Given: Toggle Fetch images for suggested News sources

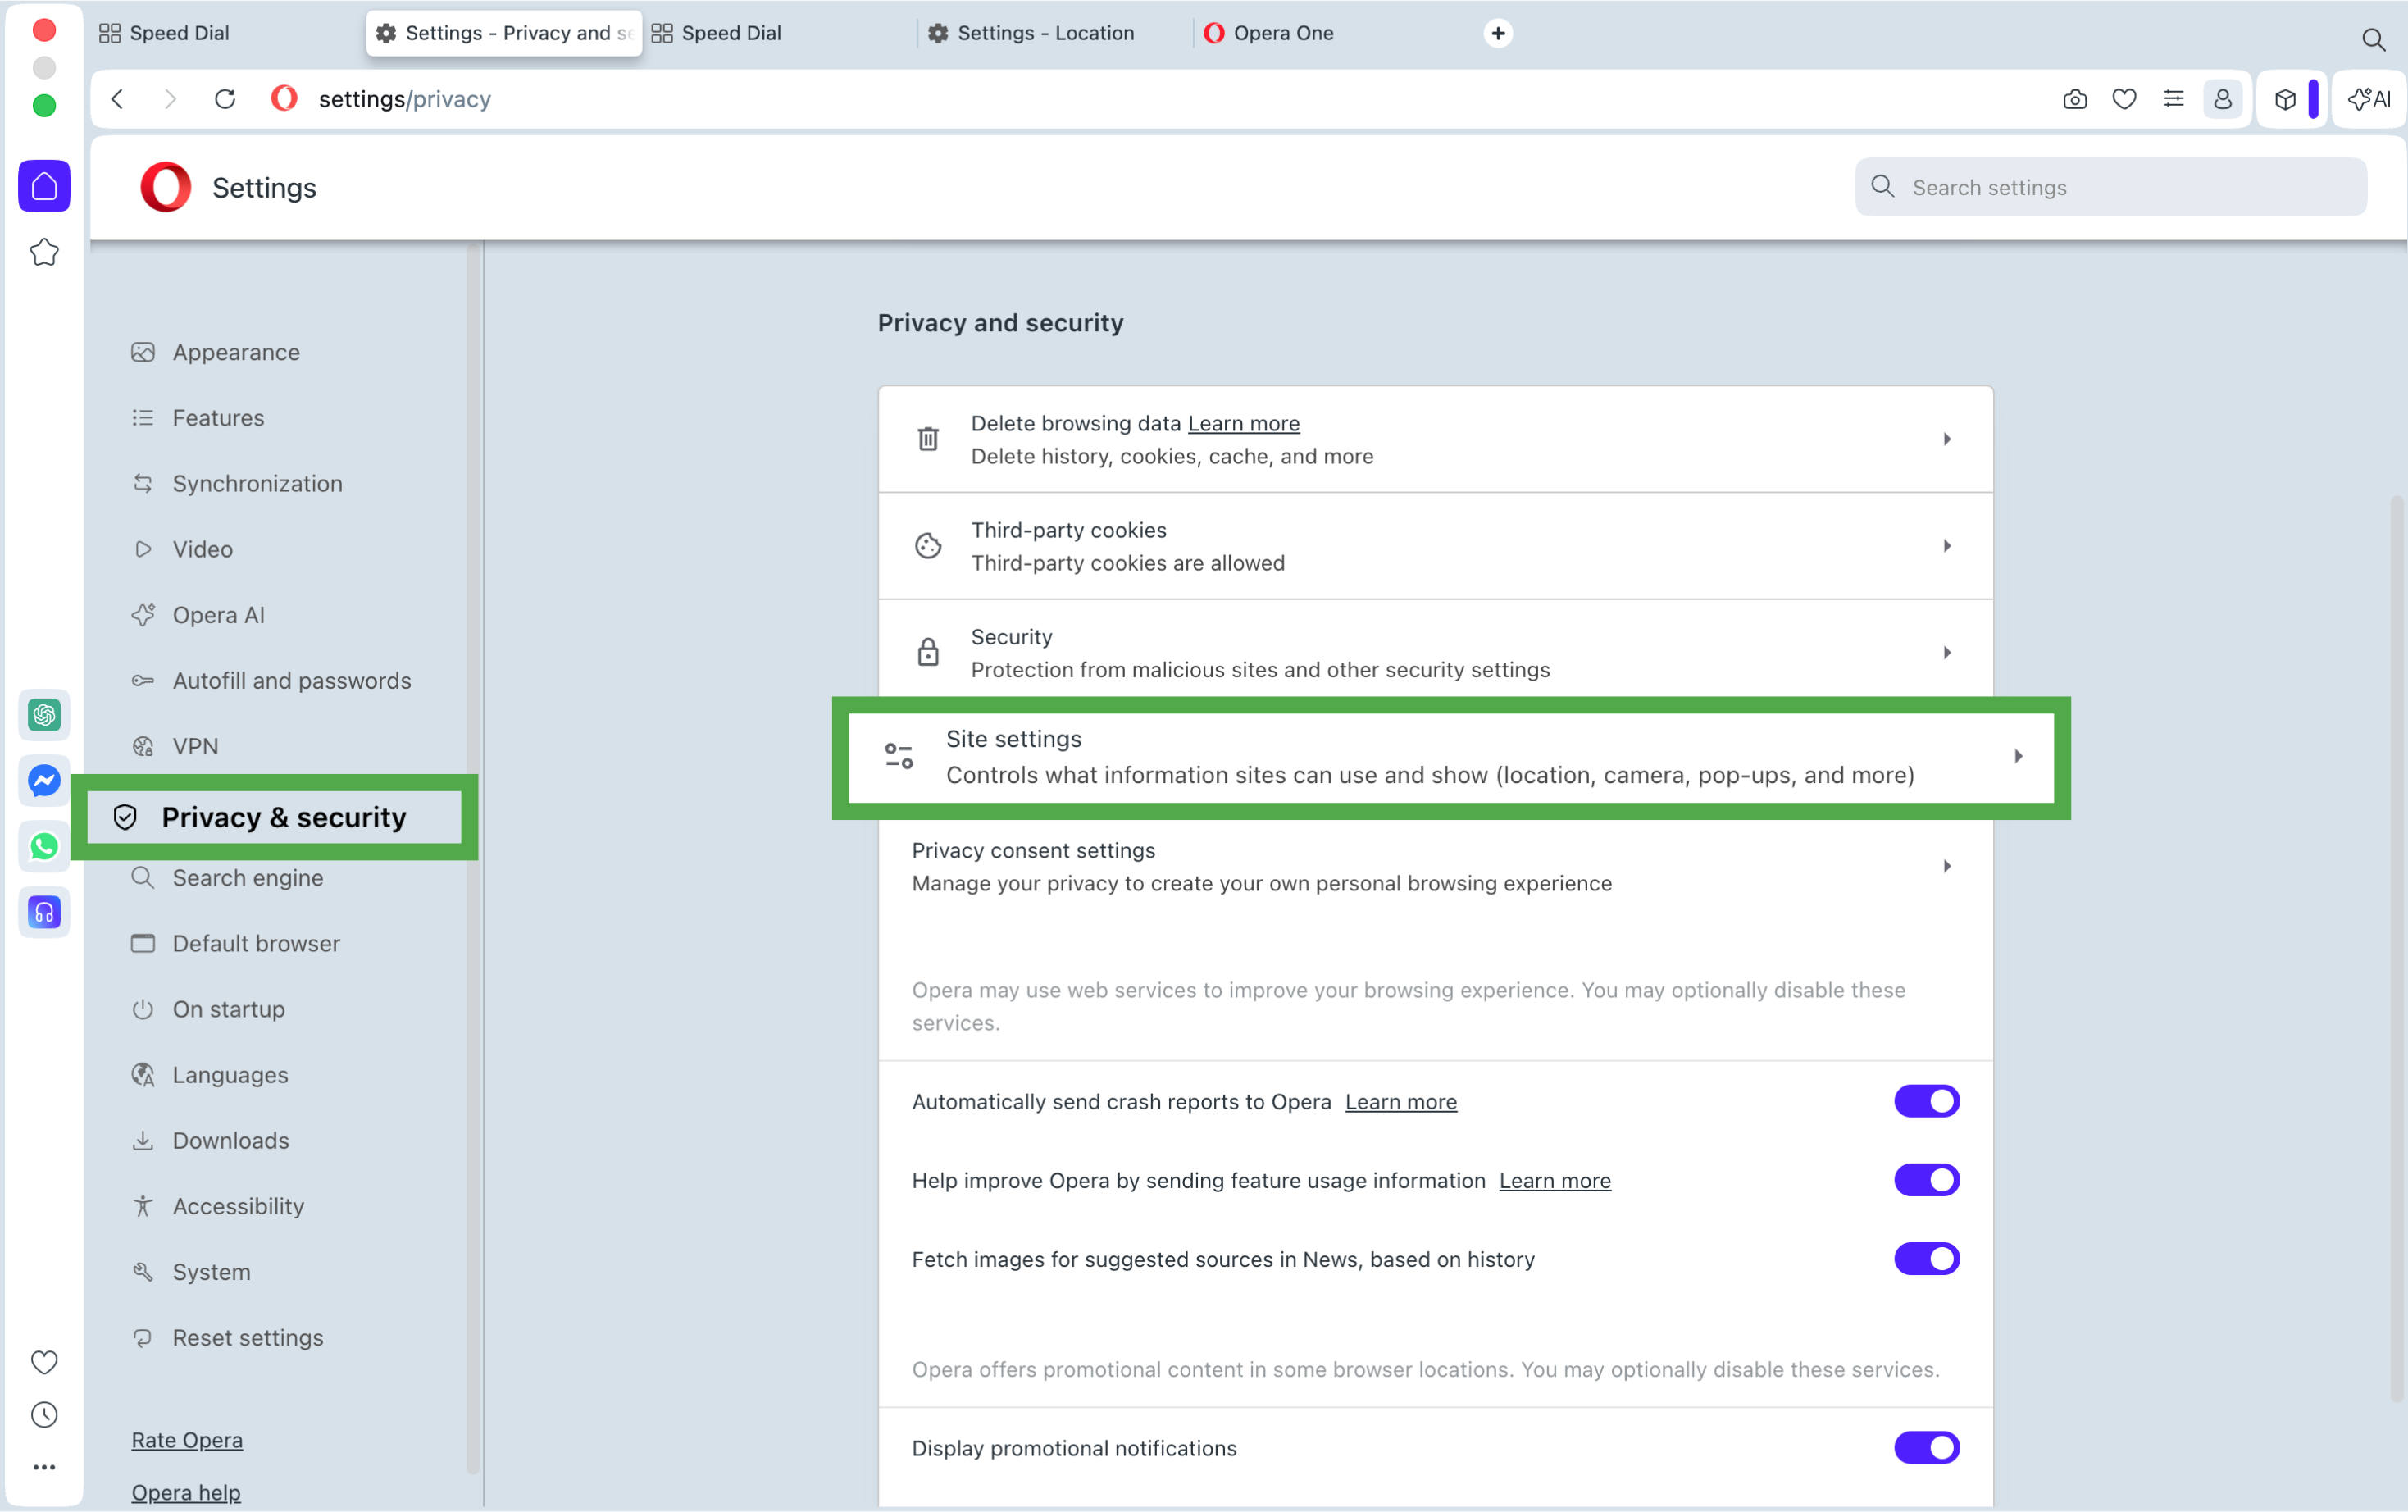Looking at the screenshot, I should coord(1926,1259).
